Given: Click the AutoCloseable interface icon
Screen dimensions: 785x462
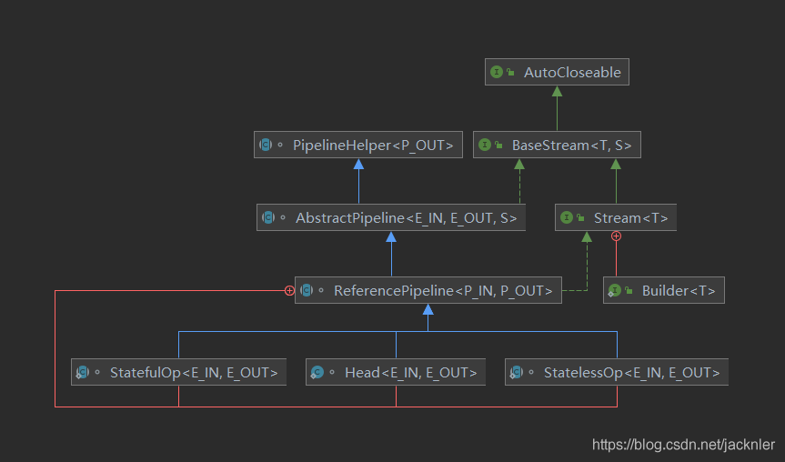Looking at the screenshot, I should (496, 72).
